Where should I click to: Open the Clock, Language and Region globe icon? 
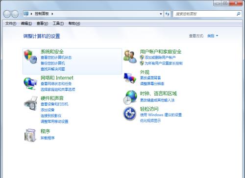130,97
